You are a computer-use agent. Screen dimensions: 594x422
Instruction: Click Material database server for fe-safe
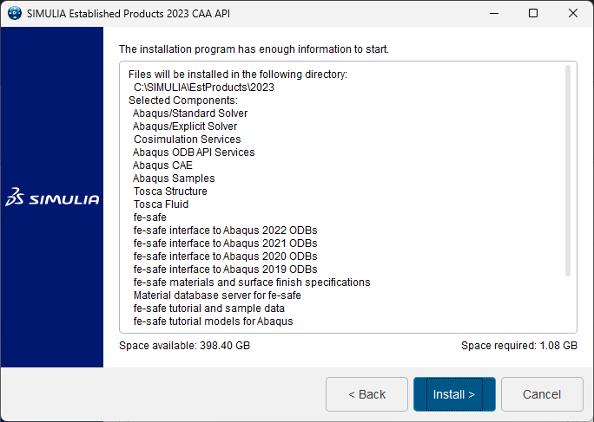click(217, 295)
